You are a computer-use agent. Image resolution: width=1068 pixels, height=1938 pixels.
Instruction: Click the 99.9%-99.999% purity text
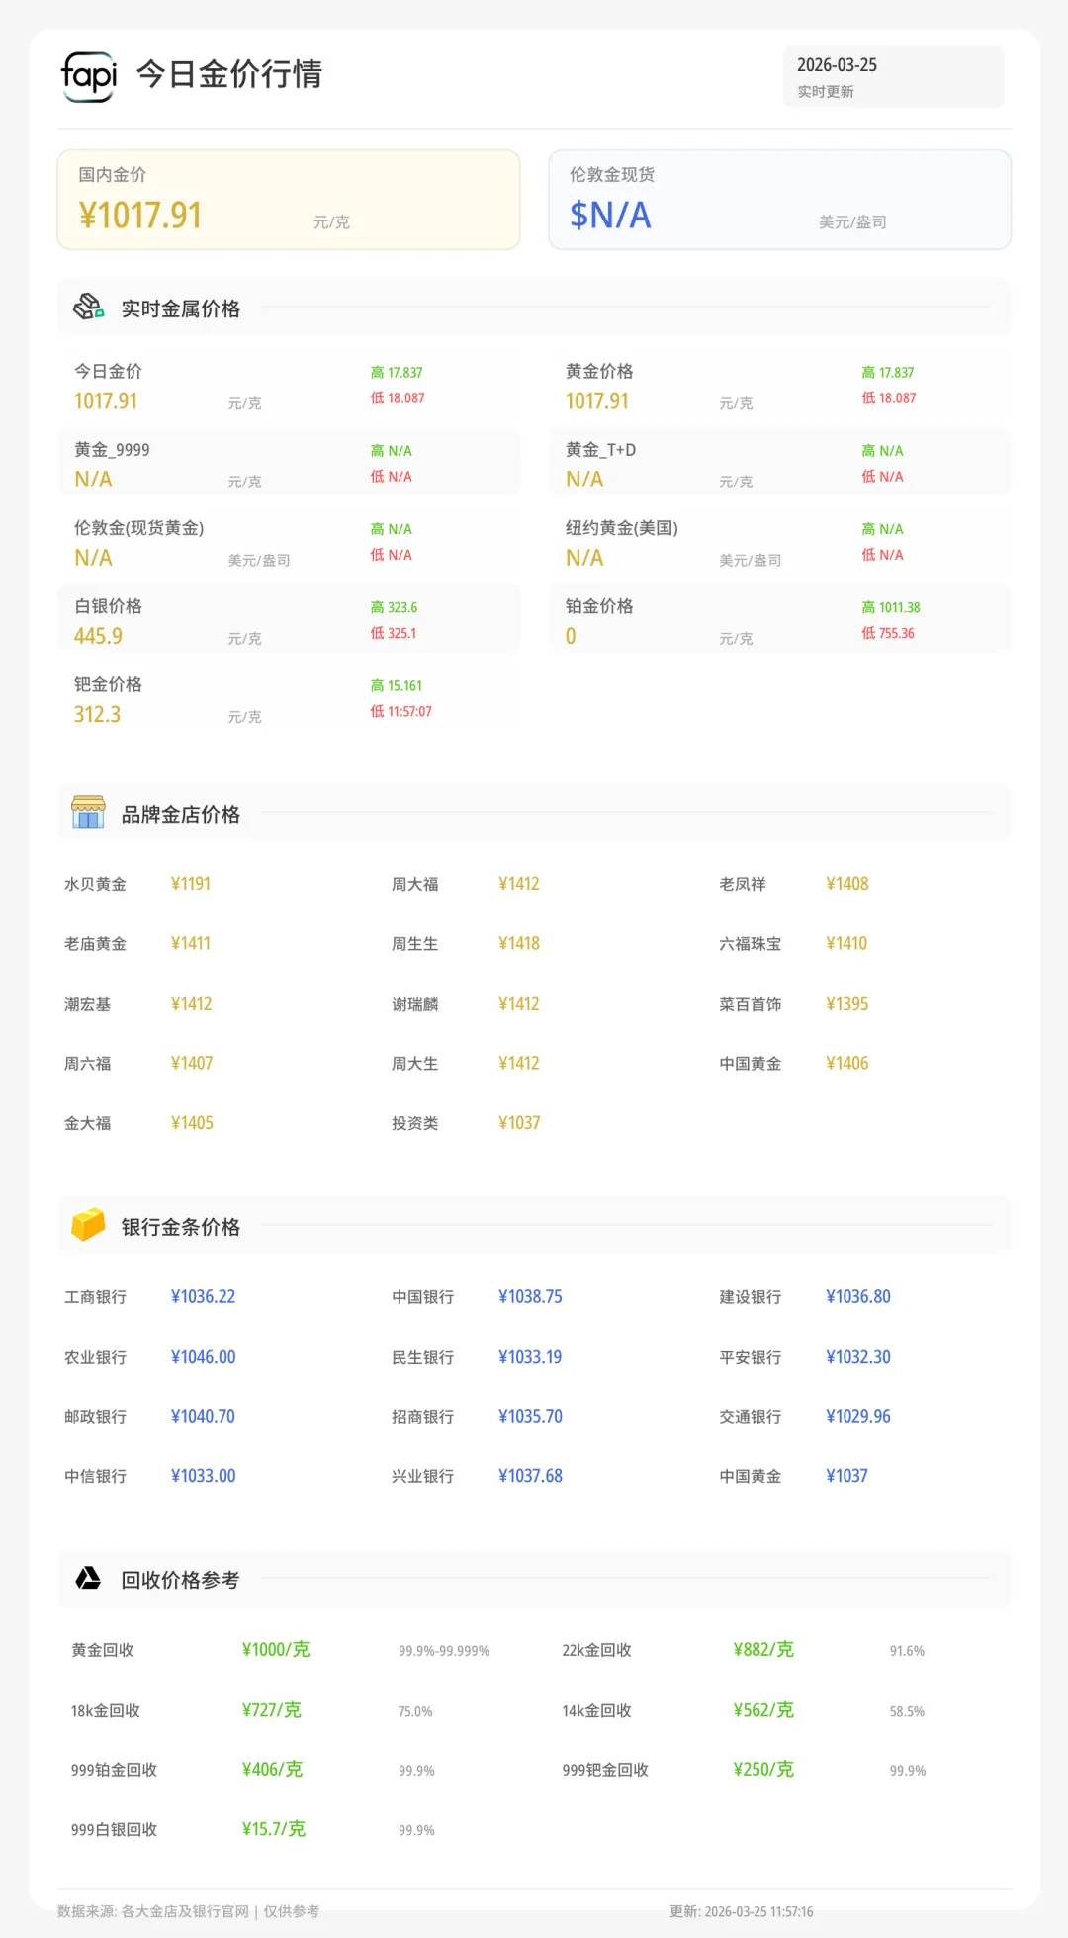point(444,1651)
